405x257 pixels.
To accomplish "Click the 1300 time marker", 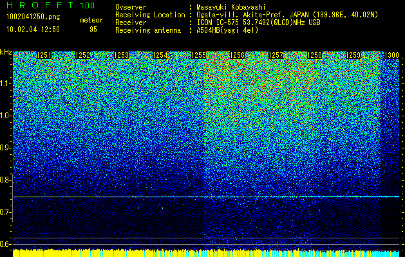I will (392, 55).
